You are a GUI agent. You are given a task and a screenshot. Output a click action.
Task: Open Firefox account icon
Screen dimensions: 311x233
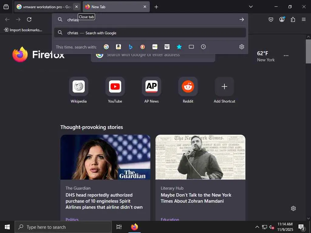pyautogui.click(x=282, y=19)
